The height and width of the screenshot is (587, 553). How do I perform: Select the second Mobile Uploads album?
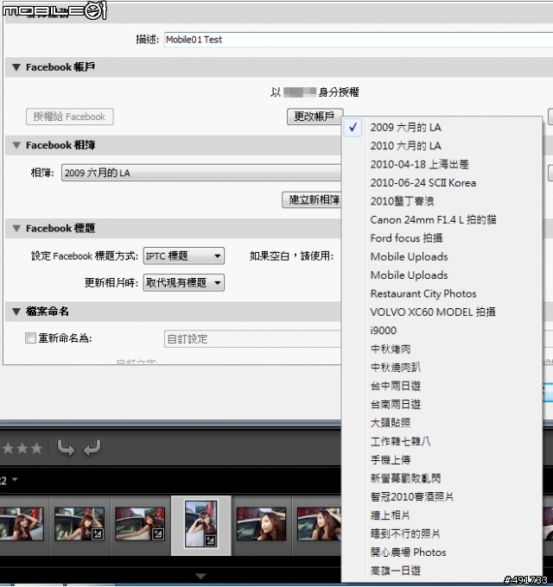click(442, 275)
